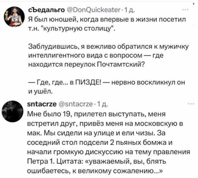This screenshot has height=178, width=198.
Task: Open сЪедальго's profile picture
Action: coord(14,15)
